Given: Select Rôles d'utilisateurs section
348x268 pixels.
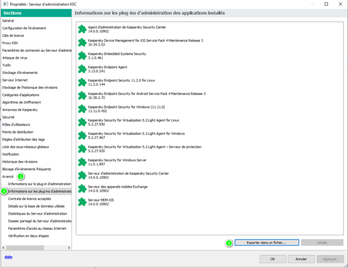Looking at the screenshot, I should pos(16,125).
